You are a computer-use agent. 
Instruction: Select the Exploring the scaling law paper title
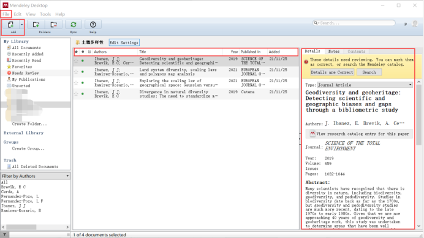(x=178, y=83)
